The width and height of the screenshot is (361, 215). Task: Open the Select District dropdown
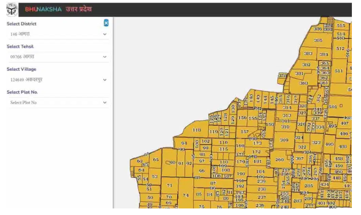[58, 34]
